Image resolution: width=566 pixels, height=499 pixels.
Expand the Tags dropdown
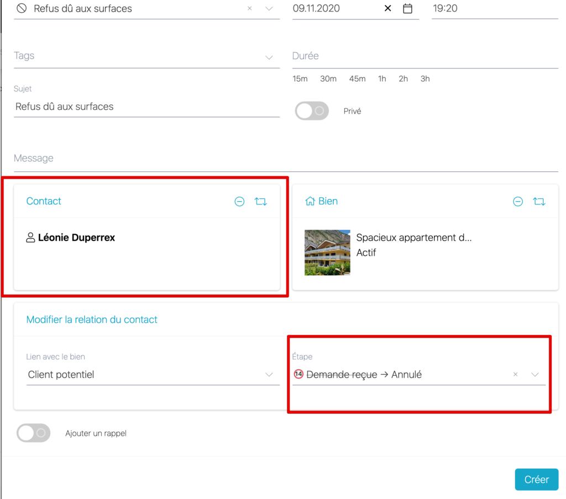pos(269,57)
